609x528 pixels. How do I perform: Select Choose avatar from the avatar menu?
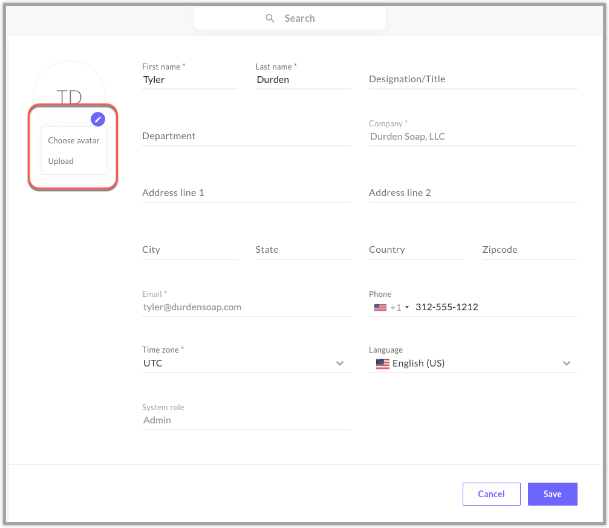(73, 140)
